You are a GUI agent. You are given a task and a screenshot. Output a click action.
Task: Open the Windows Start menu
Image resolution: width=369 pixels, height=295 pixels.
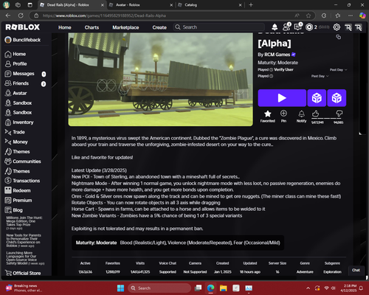[120, 288]
